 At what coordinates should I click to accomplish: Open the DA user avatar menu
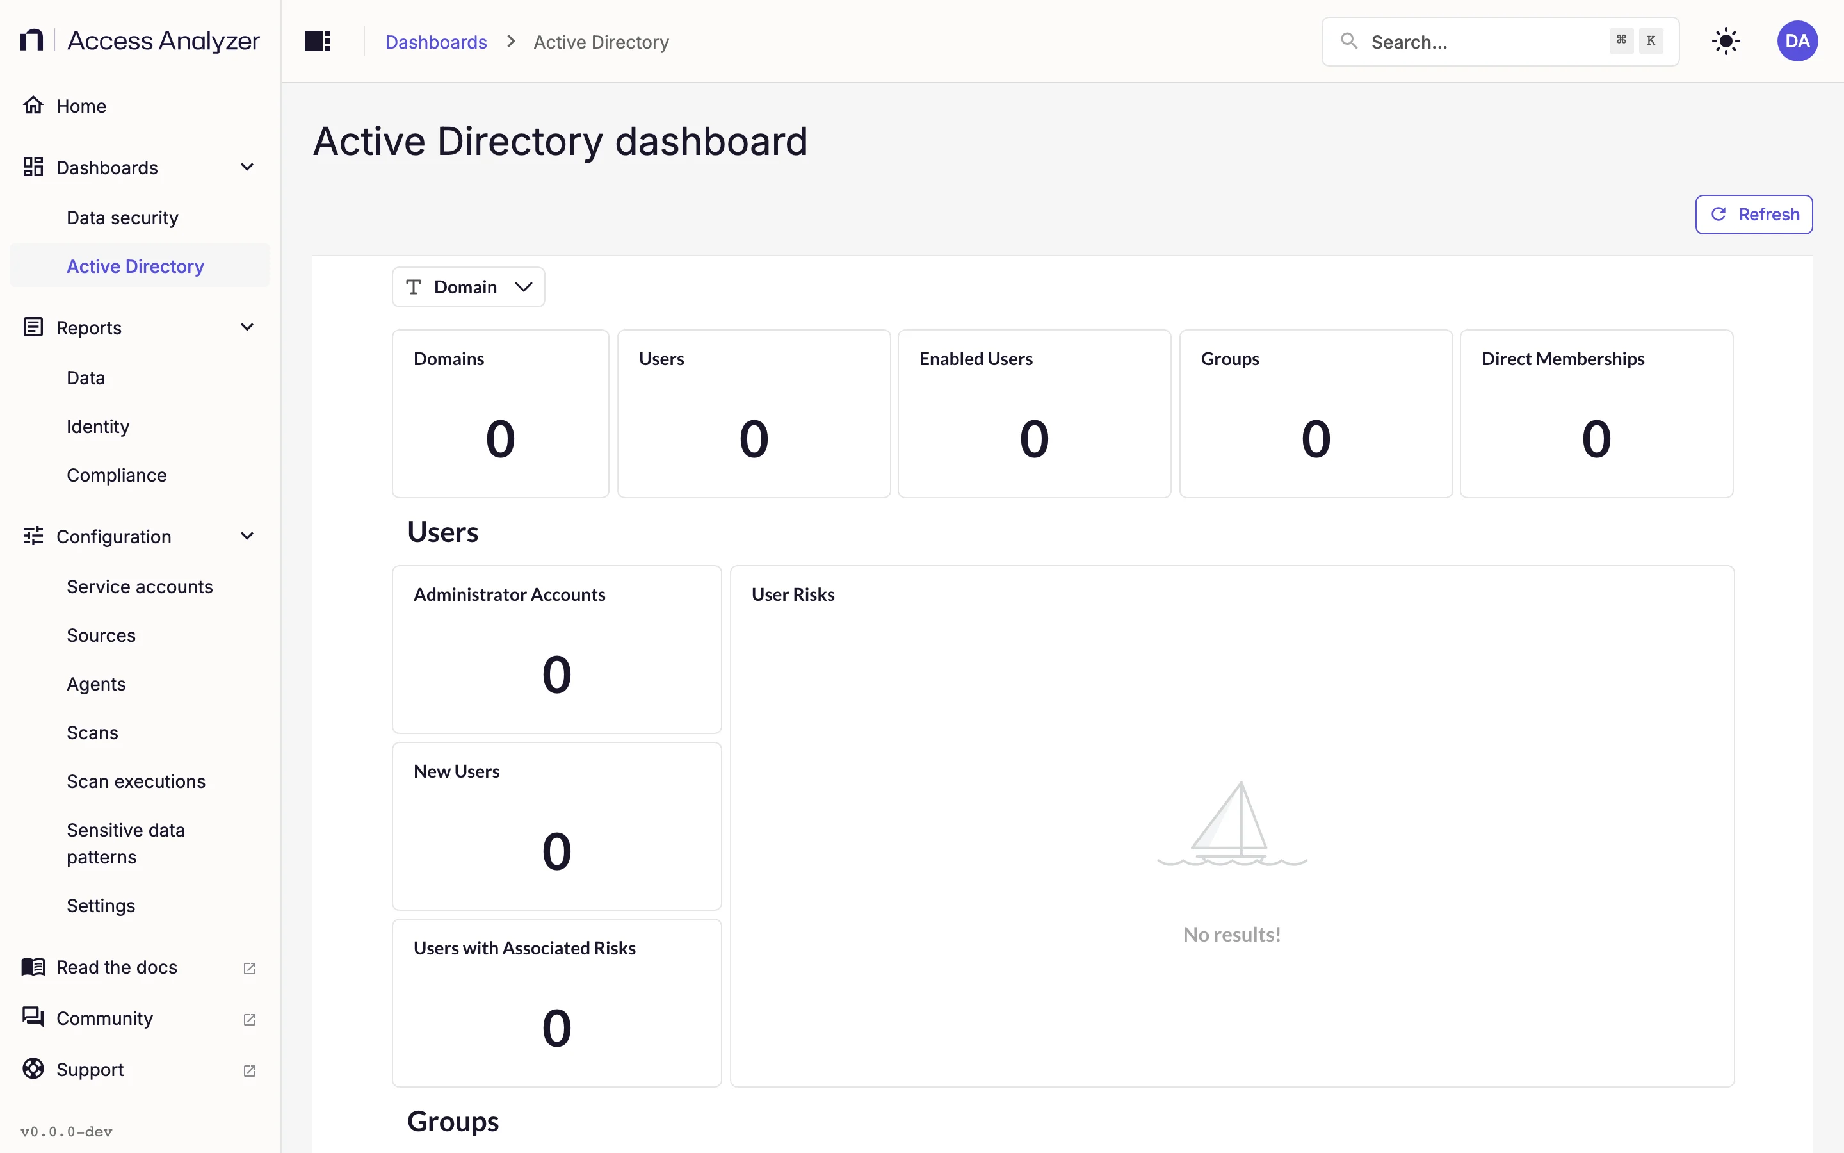point(1797,41)
